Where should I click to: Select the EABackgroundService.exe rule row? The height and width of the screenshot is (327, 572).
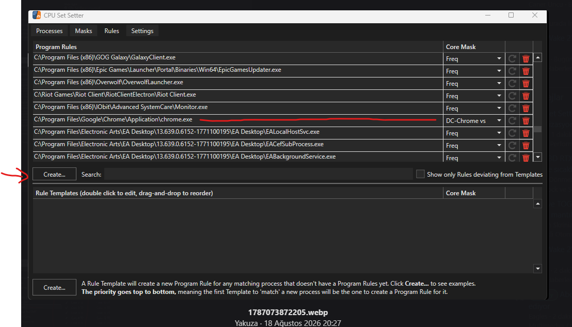point(238,157)
